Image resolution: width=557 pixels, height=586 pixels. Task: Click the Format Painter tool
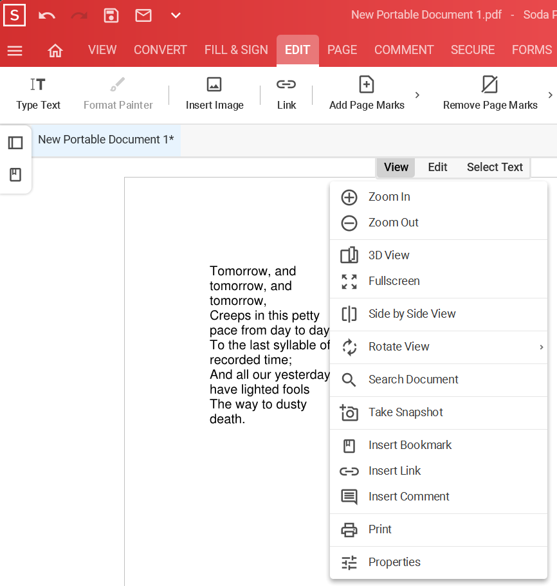click(x=118, y=94)
